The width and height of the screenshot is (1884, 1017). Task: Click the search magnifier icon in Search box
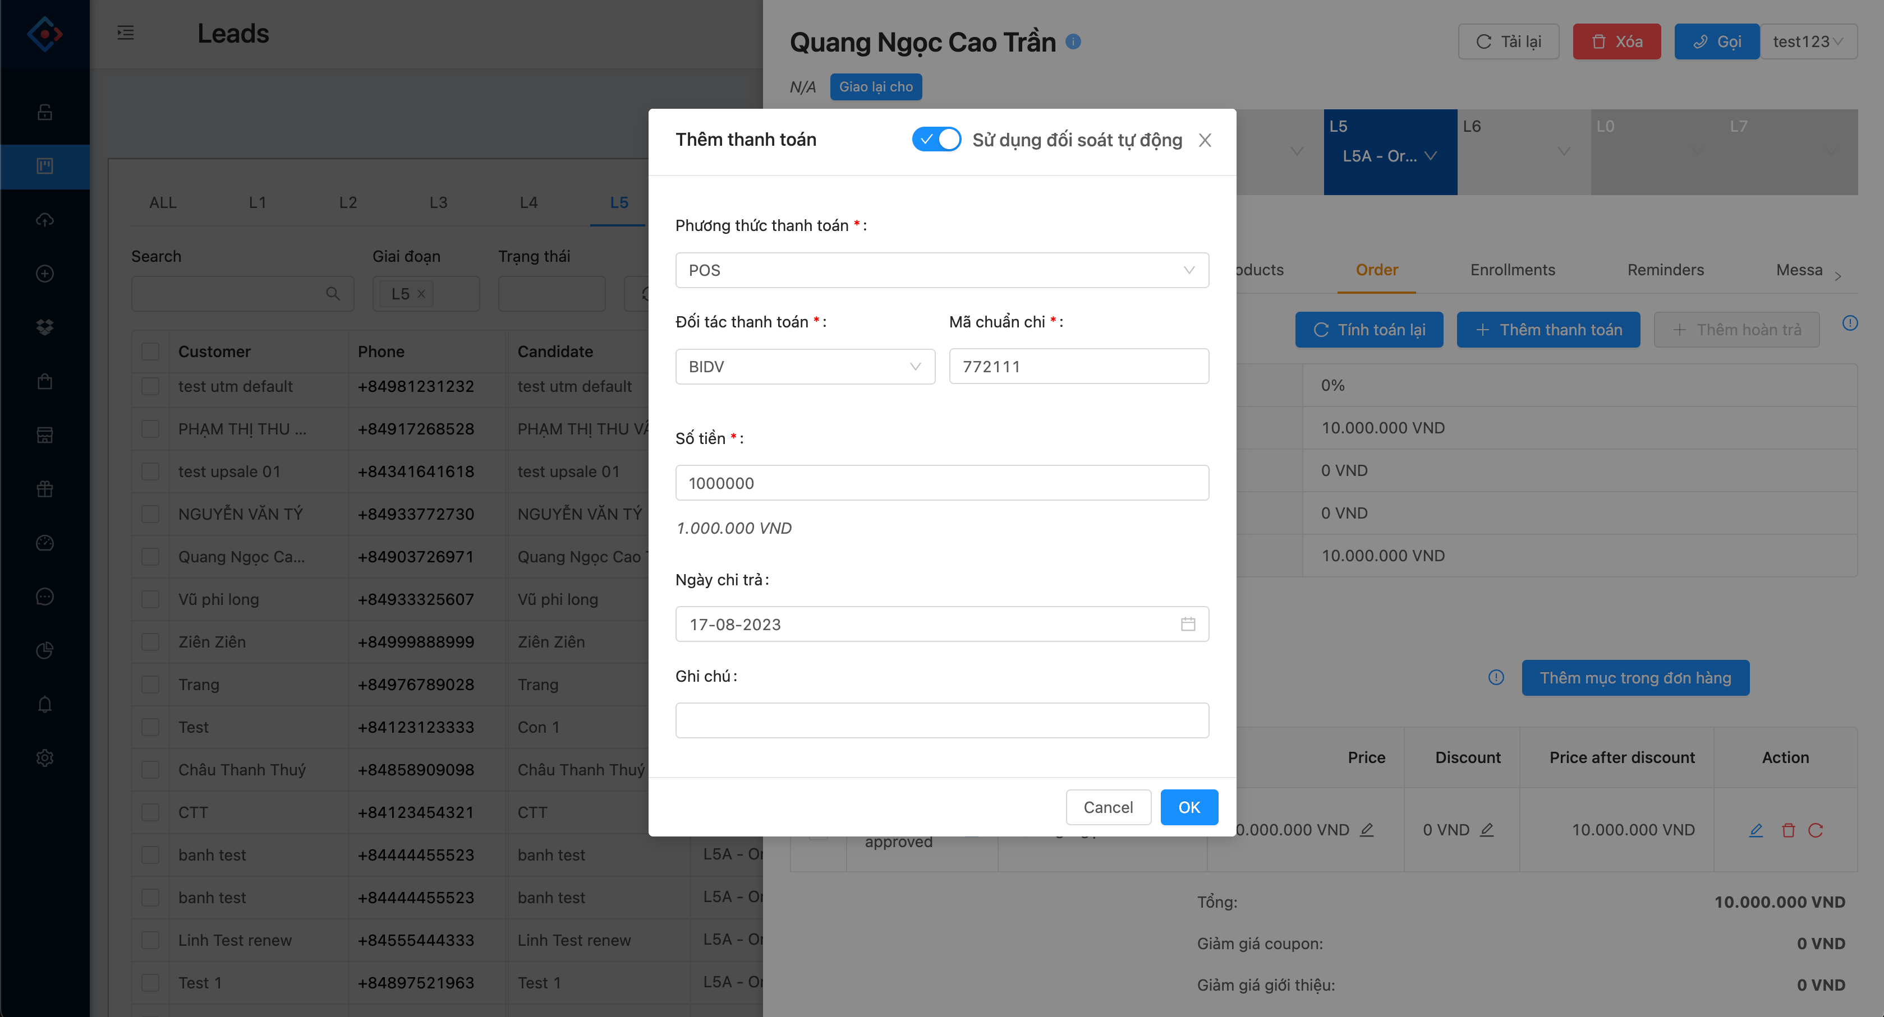pos(333,294)
